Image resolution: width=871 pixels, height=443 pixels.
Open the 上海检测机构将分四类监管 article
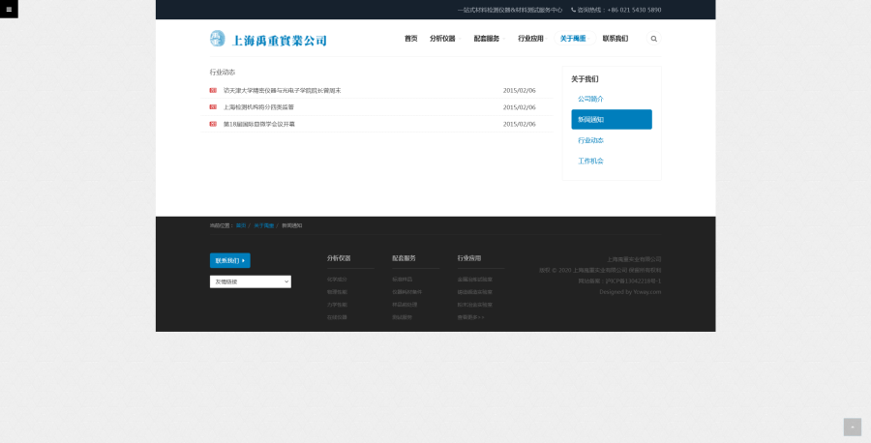tap(258, 107)
